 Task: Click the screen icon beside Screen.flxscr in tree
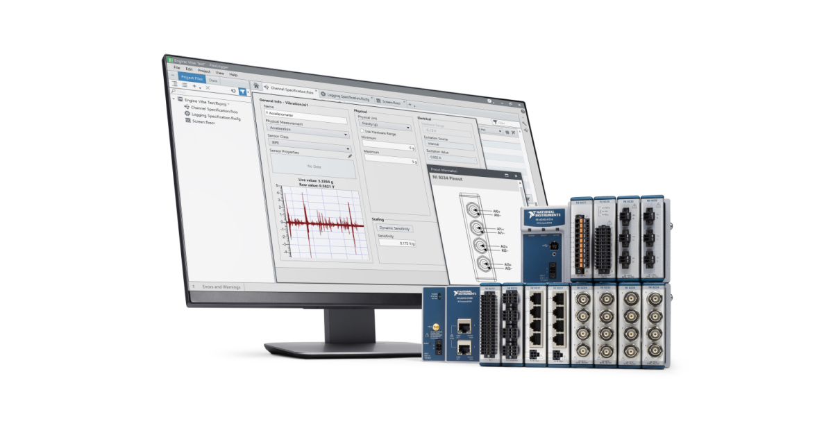tap(187, 121)
